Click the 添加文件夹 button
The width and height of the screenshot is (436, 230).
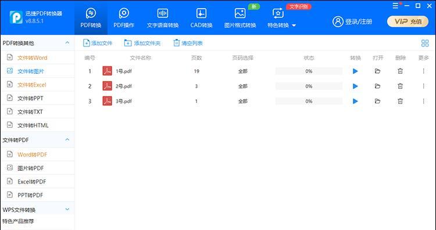pyautogui.click(x=142, y=43)
